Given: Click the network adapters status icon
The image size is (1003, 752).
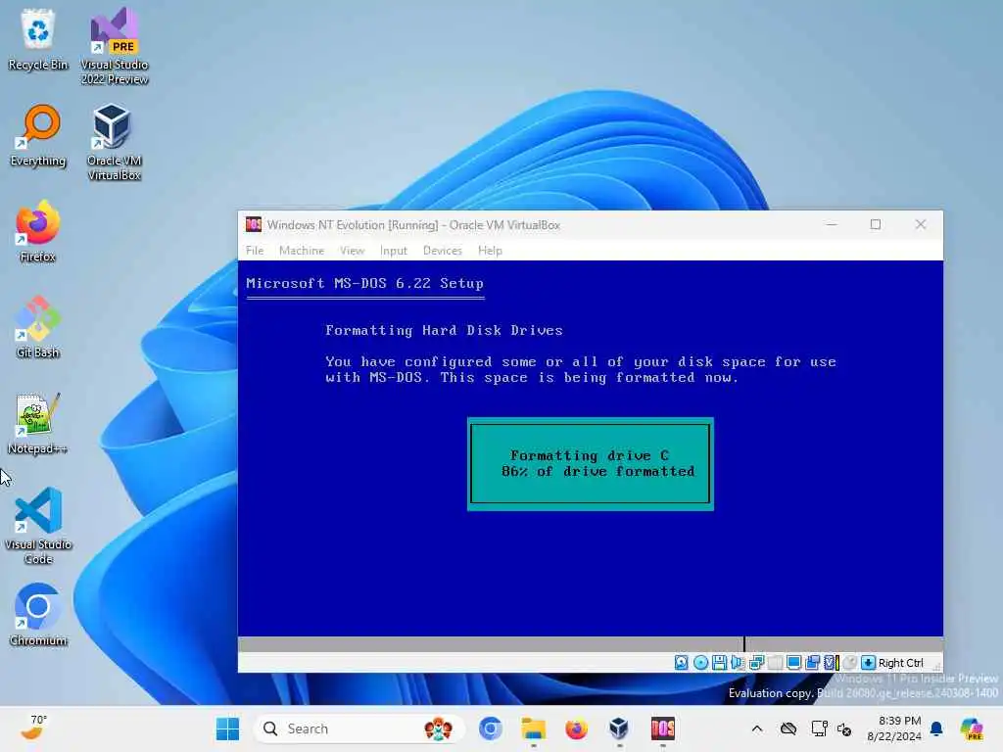Looking at the screenshot, I should click(x=756, y=663).
